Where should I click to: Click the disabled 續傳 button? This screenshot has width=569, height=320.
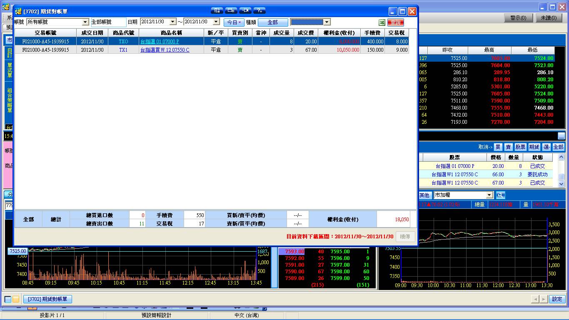(x=405, y=236)
